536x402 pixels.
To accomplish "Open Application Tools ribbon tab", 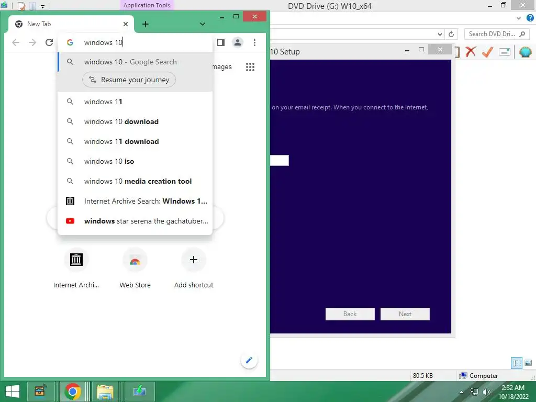I will (147, 5).
